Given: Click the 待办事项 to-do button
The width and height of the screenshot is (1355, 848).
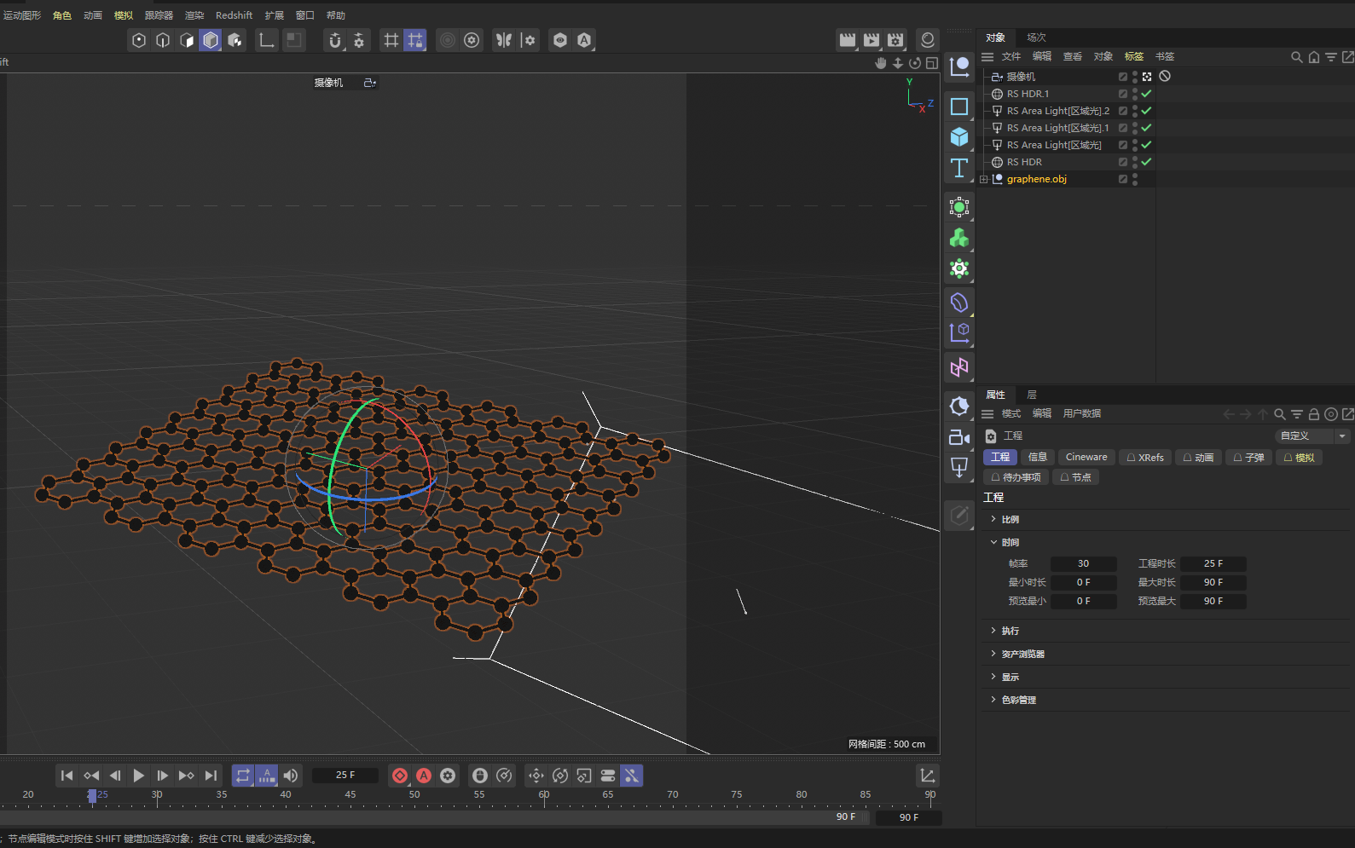Looking at the screenshot, I should pyautogui.click(x=1016, y=477).
